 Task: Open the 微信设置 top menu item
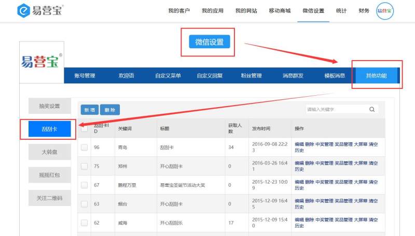(x=313, y=11)
